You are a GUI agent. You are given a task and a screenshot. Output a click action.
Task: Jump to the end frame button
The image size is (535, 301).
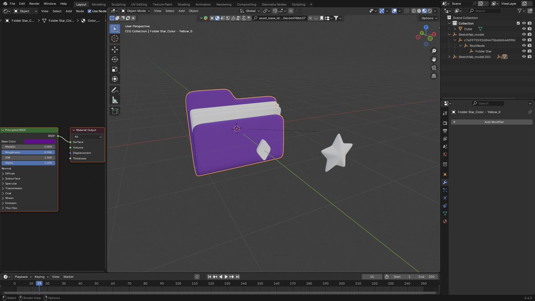point(238,277)
